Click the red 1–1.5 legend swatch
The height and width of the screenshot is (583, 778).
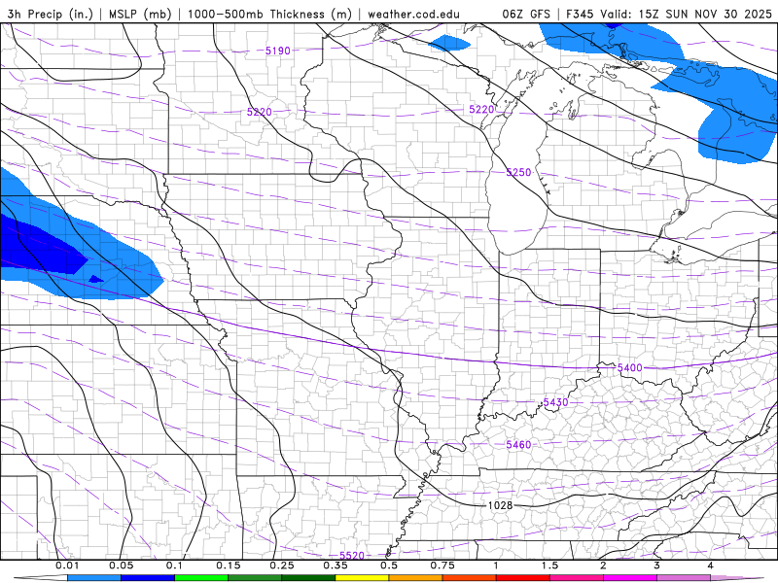pos(523,578)
